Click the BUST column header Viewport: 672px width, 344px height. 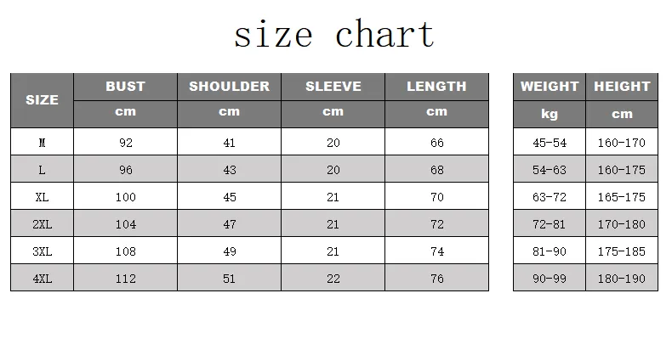pos(125,87)
